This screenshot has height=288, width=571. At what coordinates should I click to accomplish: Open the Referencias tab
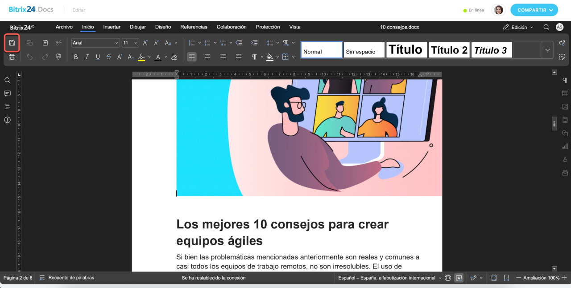click(x=194, y=27)
